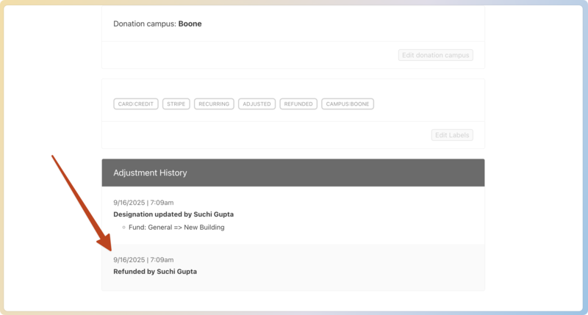This screenshot has width=588, height=315.
Task: Select the RECURRING label tag
Action: [x=214, y=104]
